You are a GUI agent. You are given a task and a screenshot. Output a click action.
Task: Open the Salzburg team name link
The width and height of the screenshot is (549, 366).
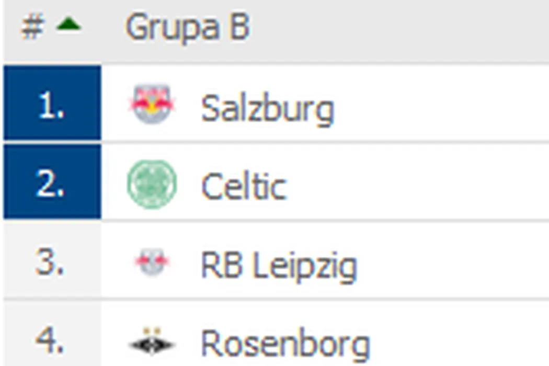click(x=267, y=109)
